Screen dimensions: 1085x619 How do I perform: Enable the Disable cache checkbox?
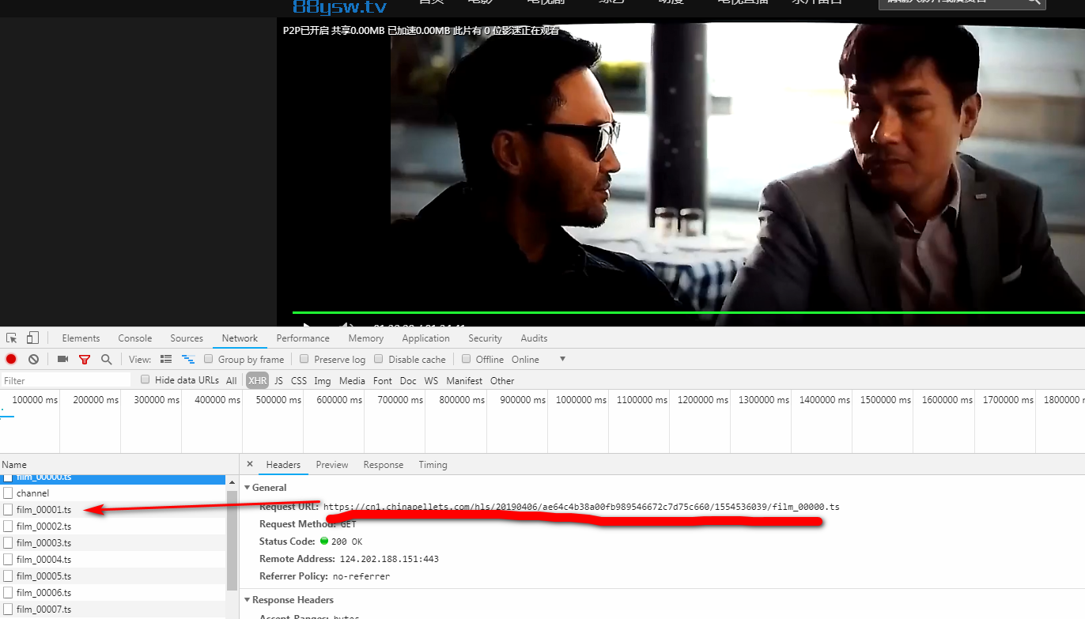(379, 359)
